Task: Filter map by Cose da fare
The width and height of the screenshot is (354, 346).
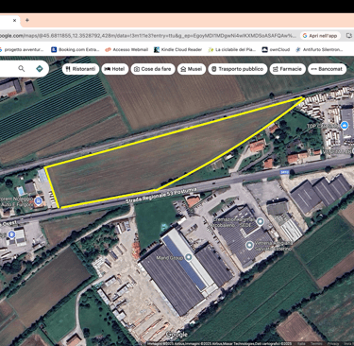Action: (x=153, y=69)
